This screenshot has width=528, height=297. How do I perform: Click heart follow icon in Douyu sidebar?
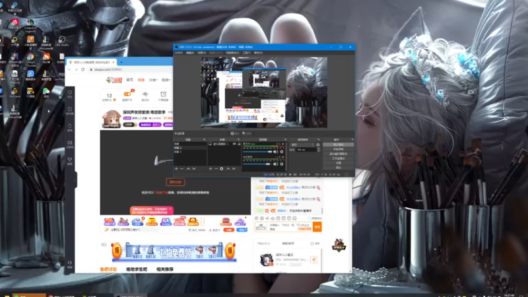tap(70, 92)
